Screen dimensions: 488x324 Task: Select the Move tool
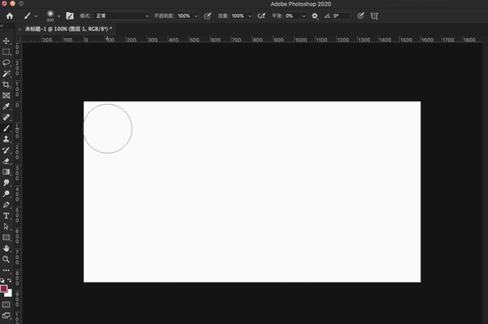(x=6, y=41)
